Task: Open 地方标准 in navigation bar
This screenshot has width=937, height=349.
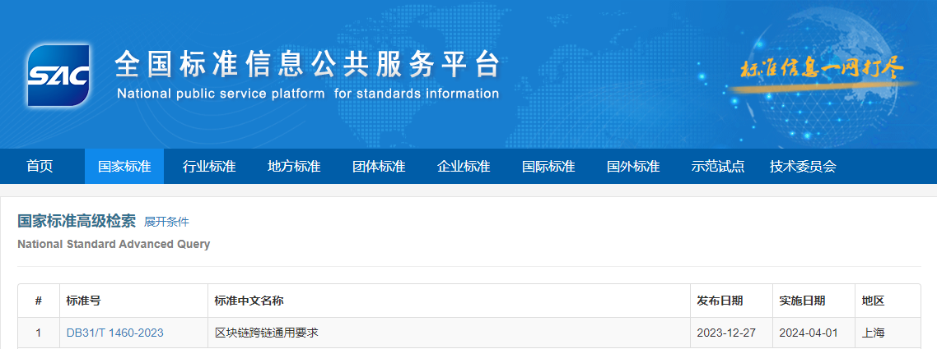Action: tap(294, 166)
